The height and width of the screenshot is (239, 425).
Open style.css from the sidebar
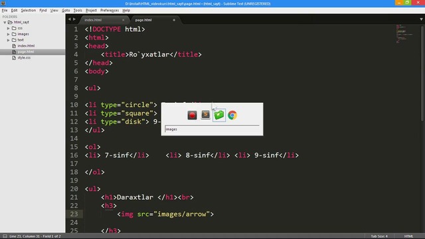click(x=24, y=58)
